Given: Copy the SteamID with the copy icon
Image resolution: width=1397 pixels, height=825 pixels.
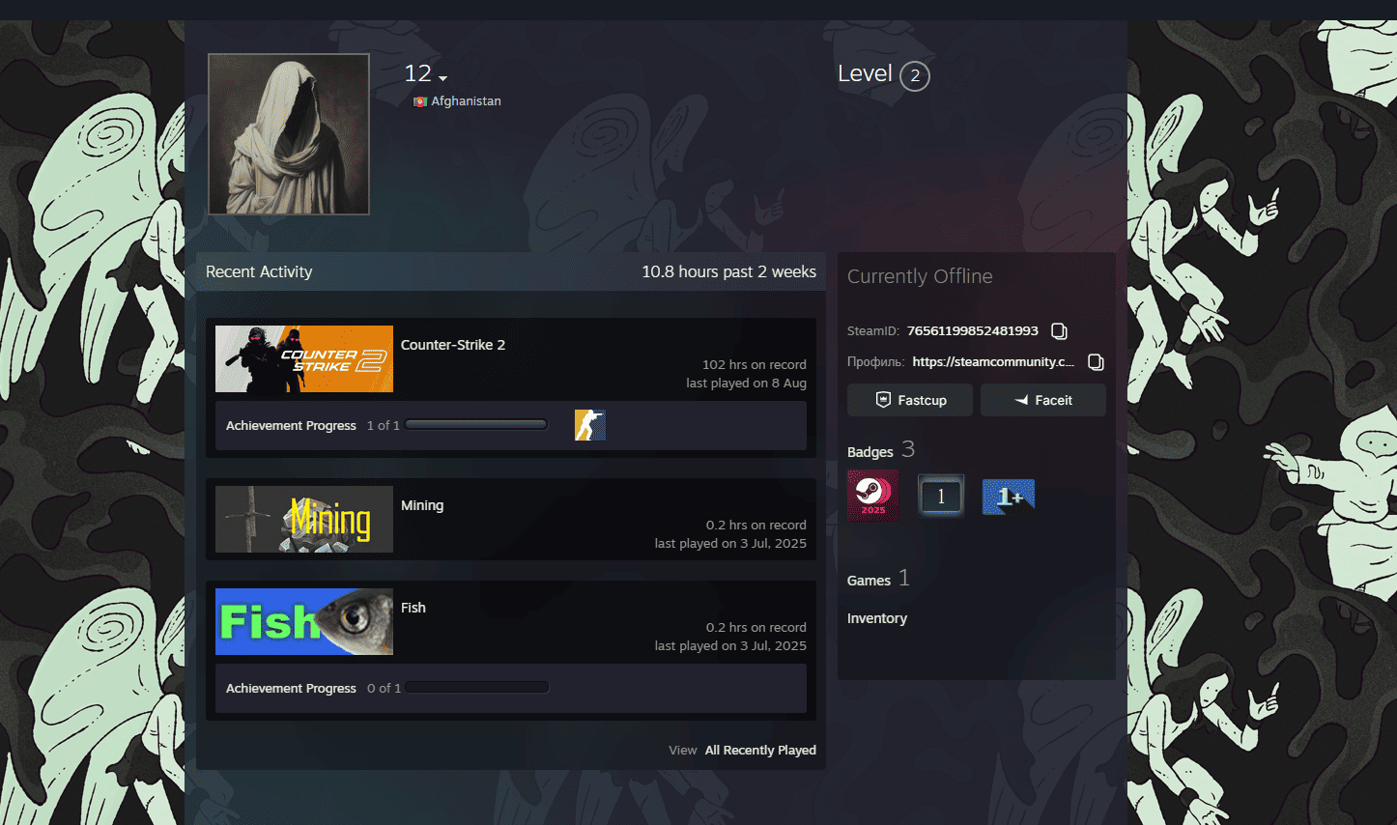Looking at the screenshot, I should coord(1059,331).
